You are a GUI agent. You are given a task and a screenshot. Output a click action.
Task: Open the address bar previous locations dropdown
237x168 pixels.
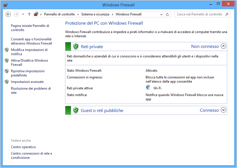[161, 14]
